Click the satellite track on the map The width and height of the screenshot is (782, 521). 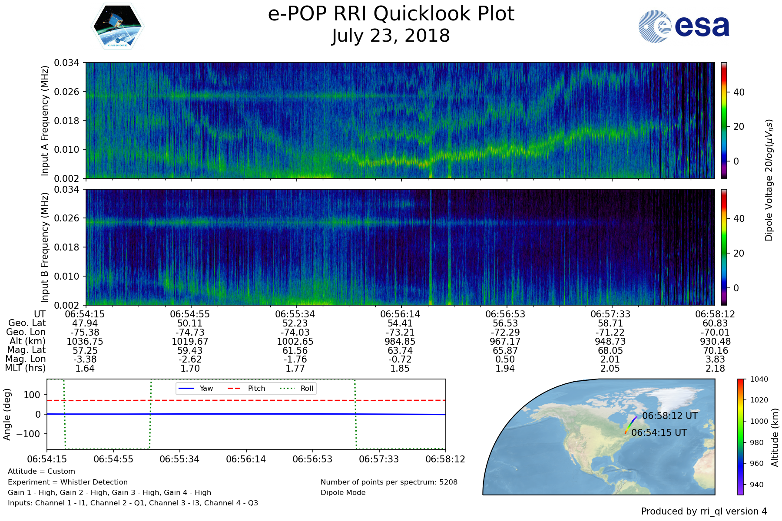(x=630, y=425)
